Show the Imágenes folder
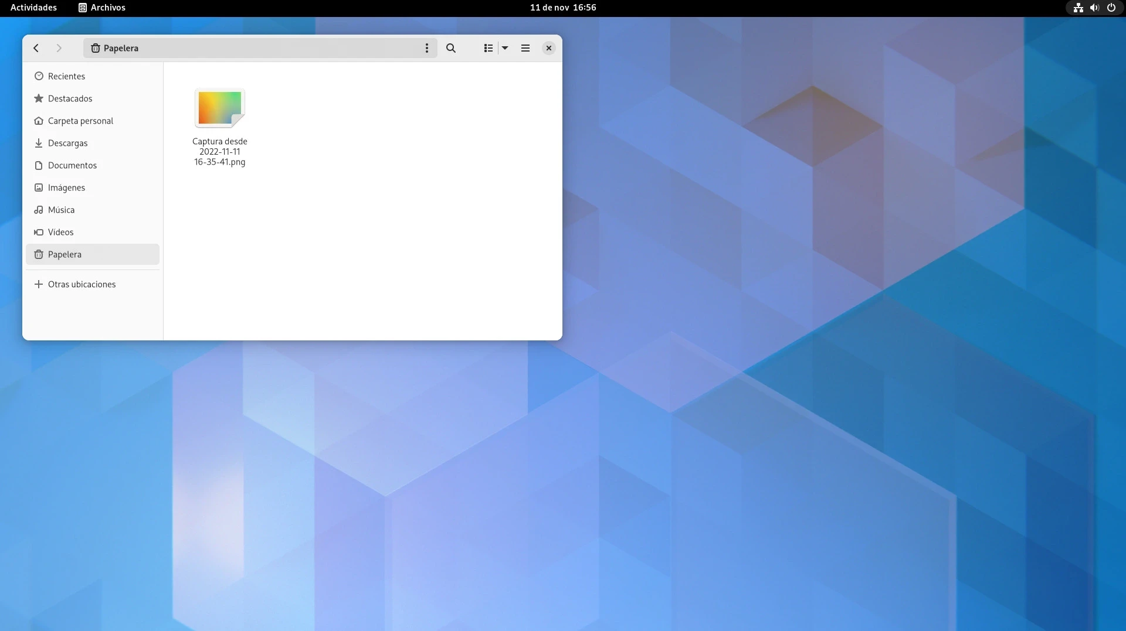This screenshot has width=1126, height=631. pos(66,187)
